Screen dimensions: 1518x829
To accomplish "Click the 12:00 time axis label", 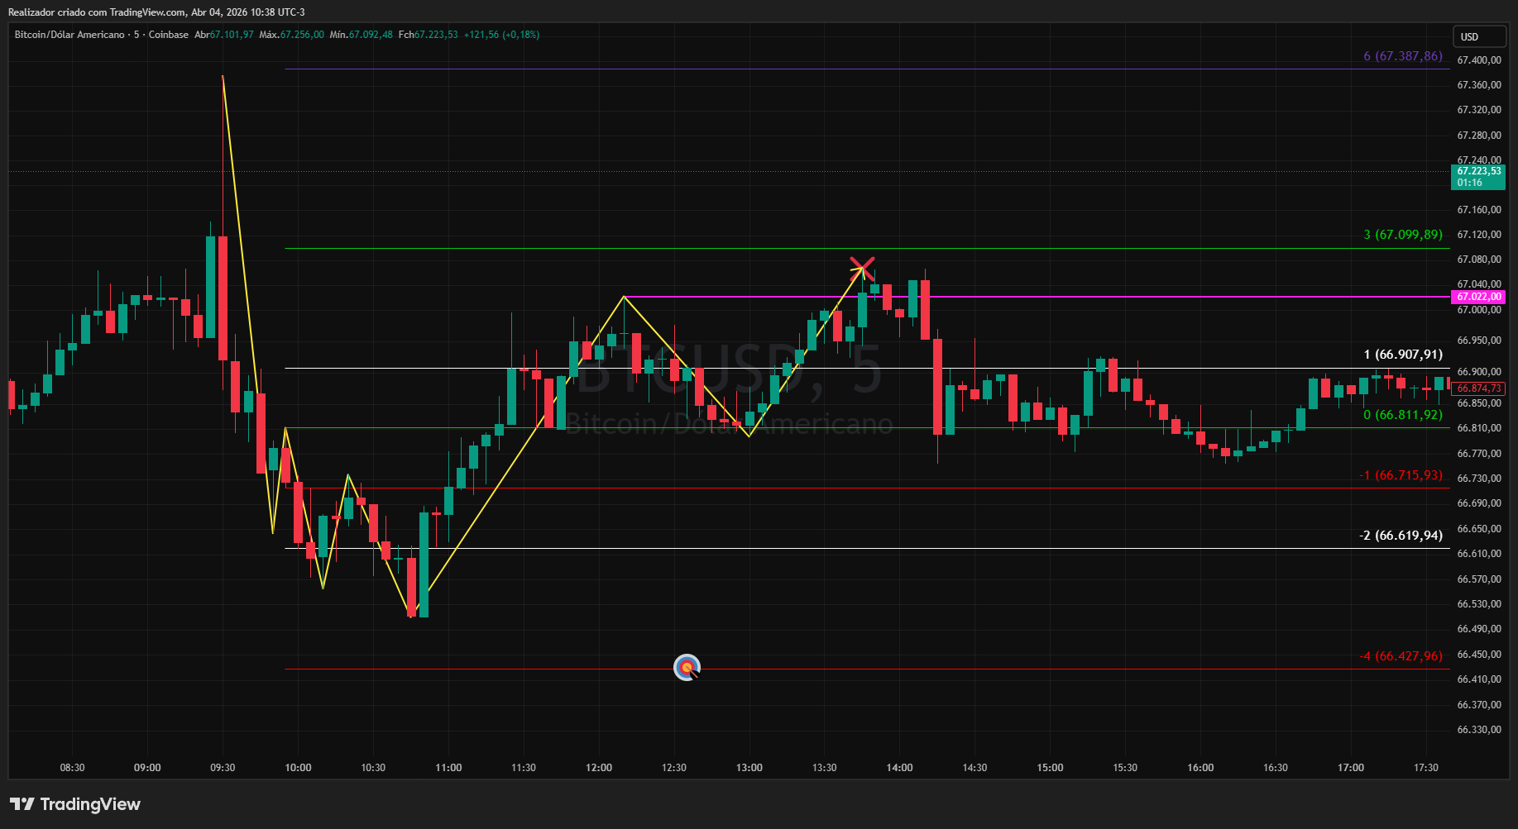I will click(x=599, y=768).
